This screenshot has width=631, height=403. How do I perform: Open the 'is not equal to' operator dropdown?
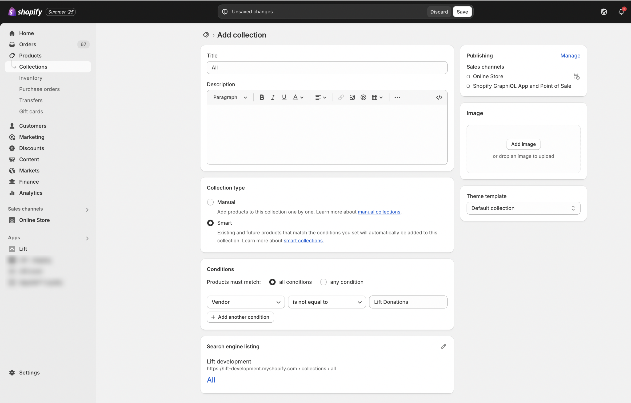tap(327, 302)
